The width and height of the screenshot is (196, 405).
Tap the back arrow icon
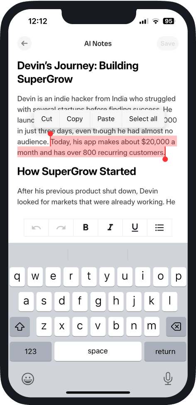coord(24,43)
